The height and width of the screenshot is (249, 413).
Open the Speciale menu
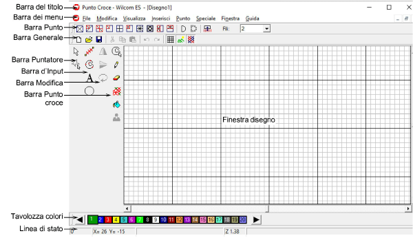coord(206,19)
